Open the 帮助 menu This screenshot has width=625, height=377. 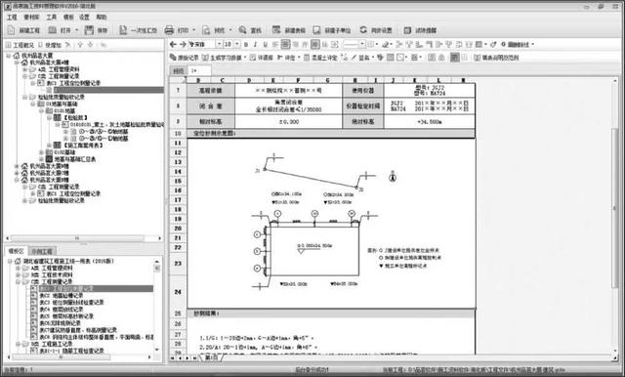pos(102,18)
